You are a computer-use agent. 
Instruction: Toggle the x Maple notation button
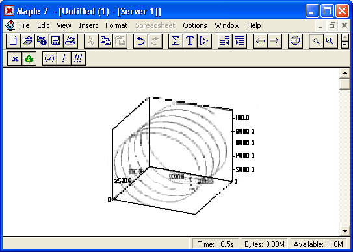click(x=15, y=58)
